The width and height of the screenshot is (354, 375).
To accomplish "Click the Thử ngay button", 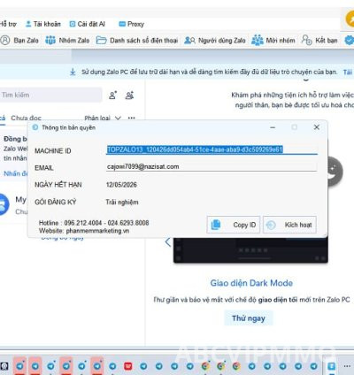I will pyautogui.click(x=249, y=318).
